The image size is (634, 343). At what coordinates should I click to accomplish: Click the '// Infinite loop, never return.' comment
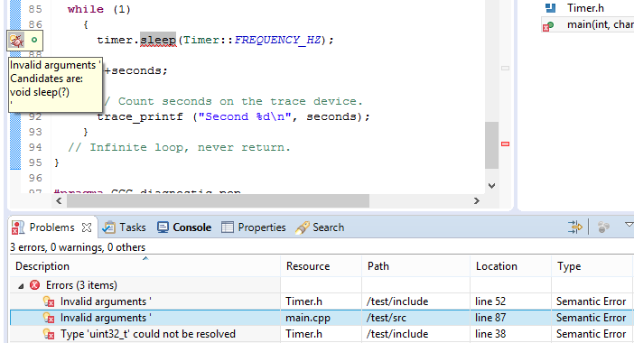click(x=179, y=147)
